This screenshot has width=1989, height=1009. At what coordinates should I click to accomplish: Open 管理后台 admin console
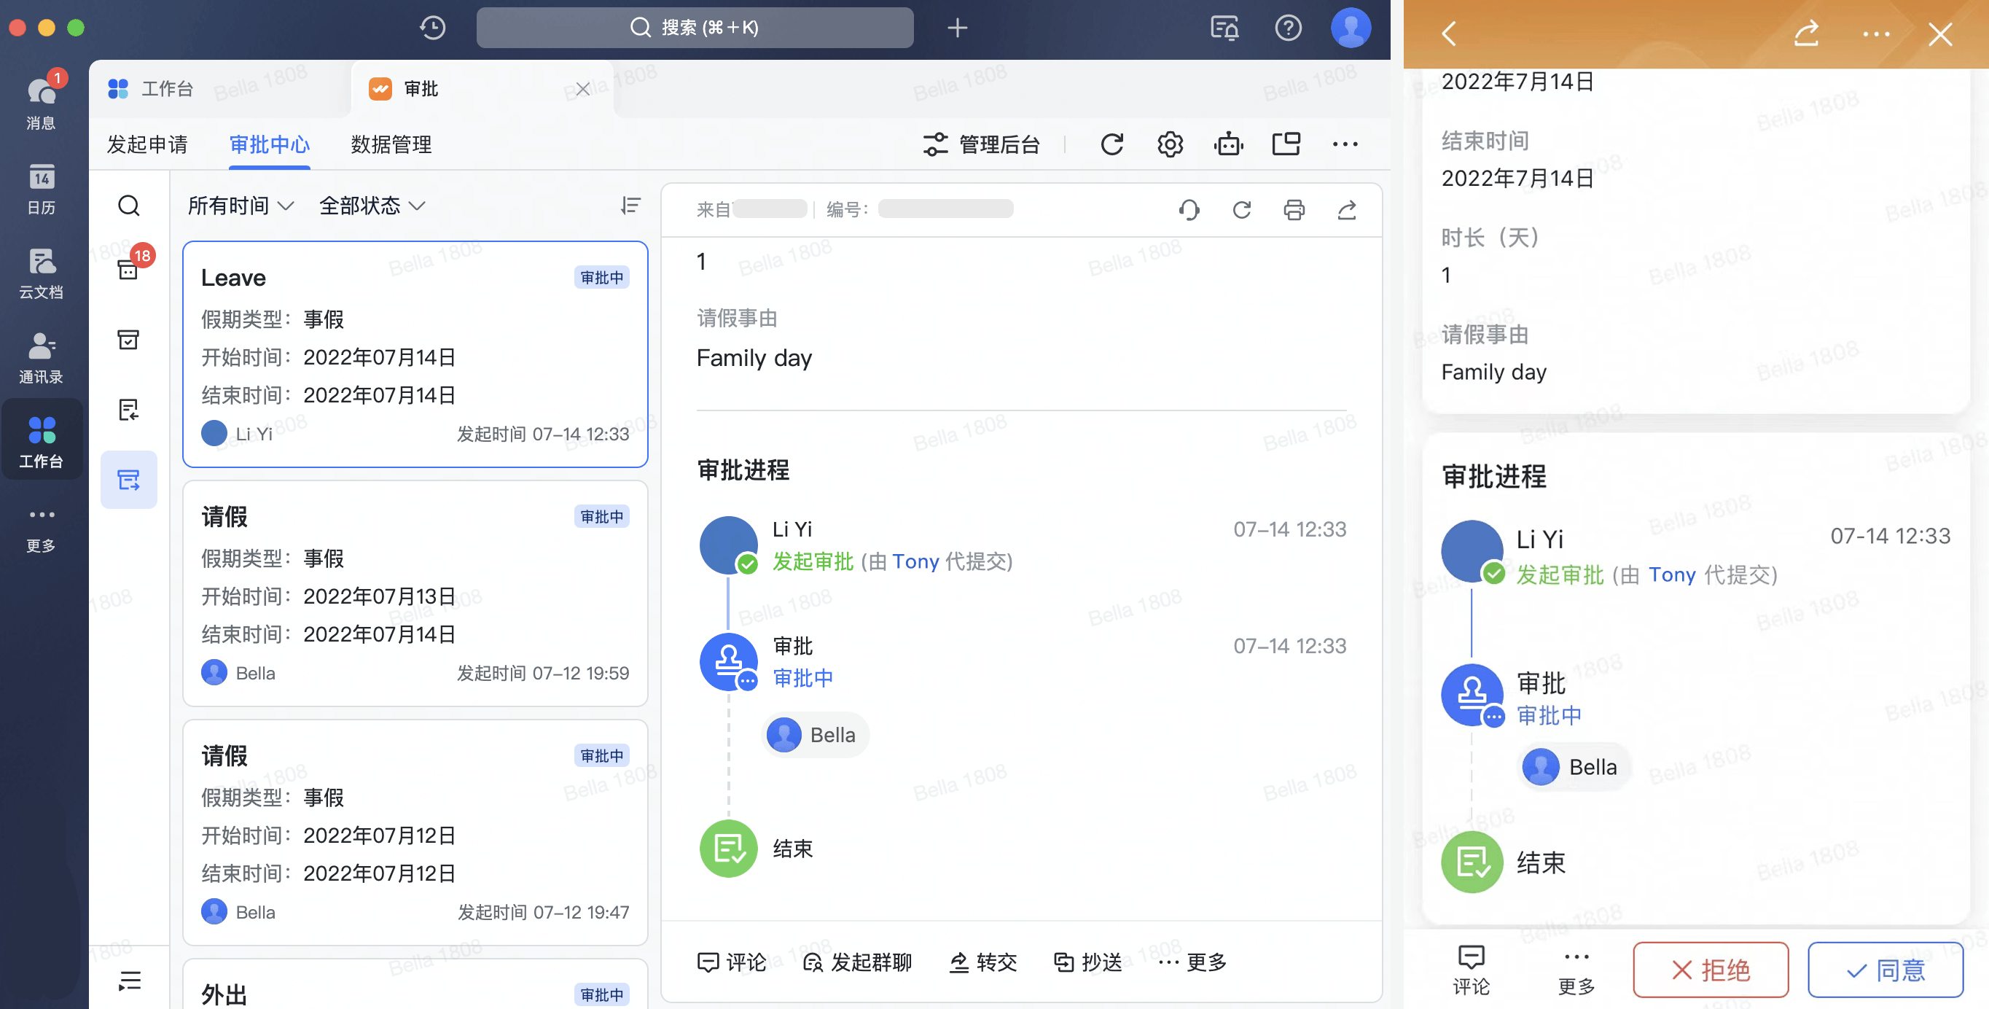coord(981,144)
